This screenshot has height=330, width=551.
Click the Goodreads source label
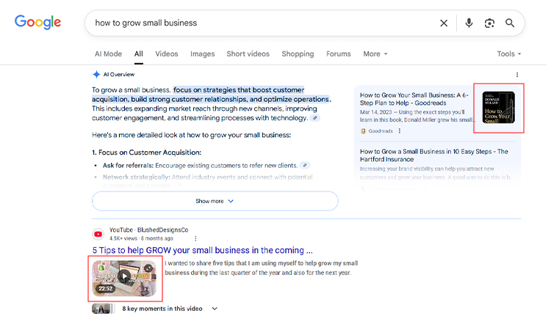pos(381,131)
